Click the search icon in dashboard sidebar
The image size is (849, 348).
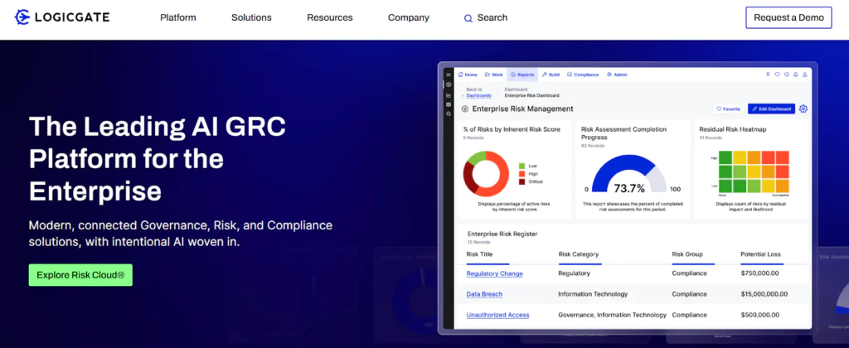click(449, 114)
